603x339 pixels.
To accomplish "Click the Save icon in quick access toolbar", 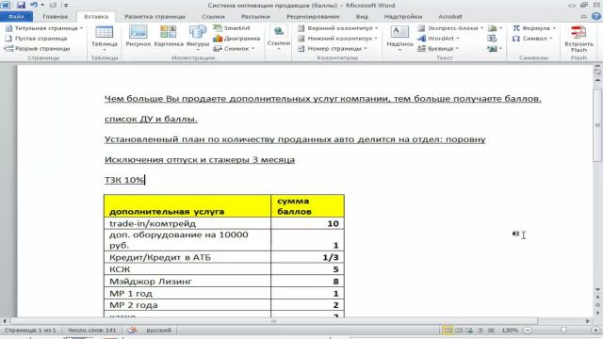I will [x=21, y=5].
